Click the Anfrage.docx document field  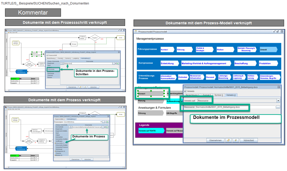[88, 63]
